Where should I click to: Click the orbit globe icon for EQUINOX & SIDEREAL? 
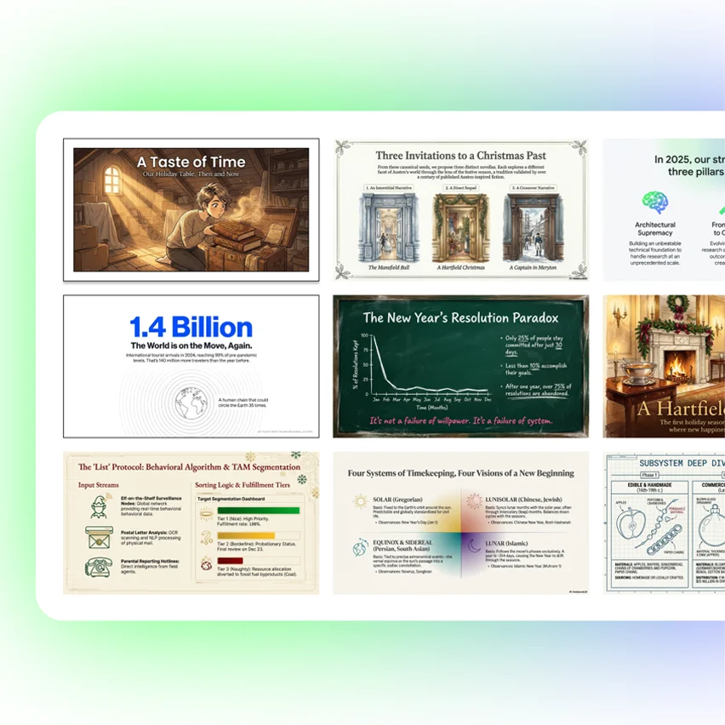[359, 548]
